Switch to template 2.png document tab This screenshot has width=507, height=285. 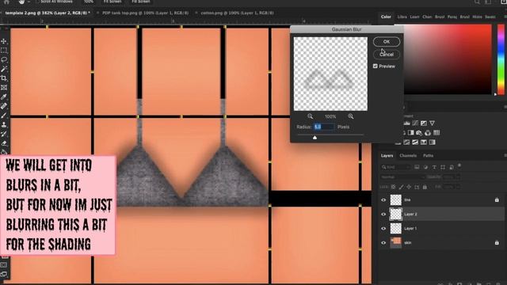pos(48,13)
